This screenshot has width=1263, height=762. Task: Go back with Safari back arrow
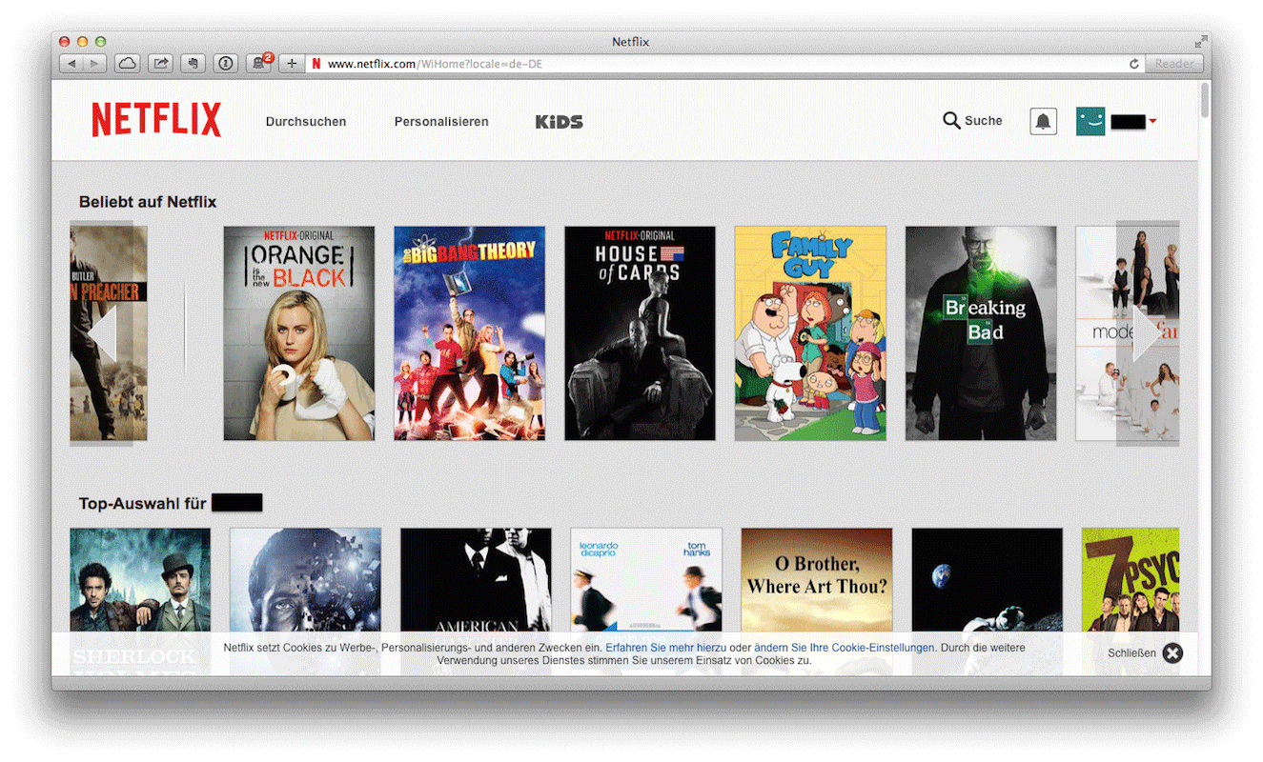71,64
